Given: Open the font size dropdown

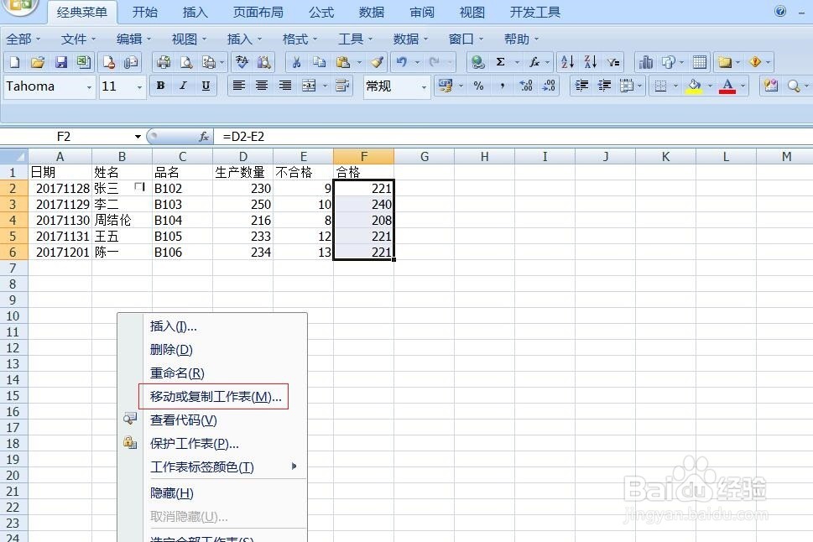Looking at the screenshot, I should click(x=139, y=86).
